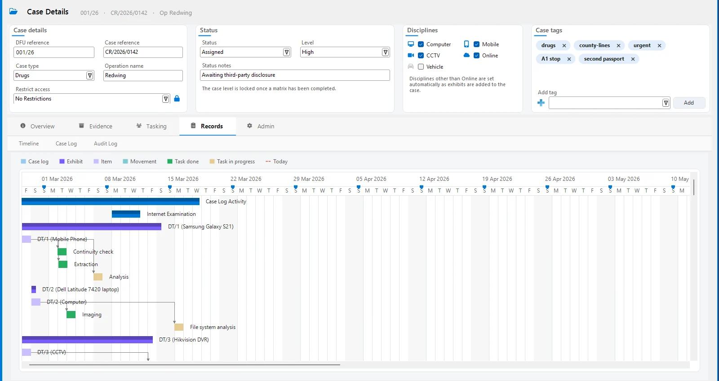Focus the Status notes input field
The height and width of the screenshot is (381, 719).
click(295, 75)
